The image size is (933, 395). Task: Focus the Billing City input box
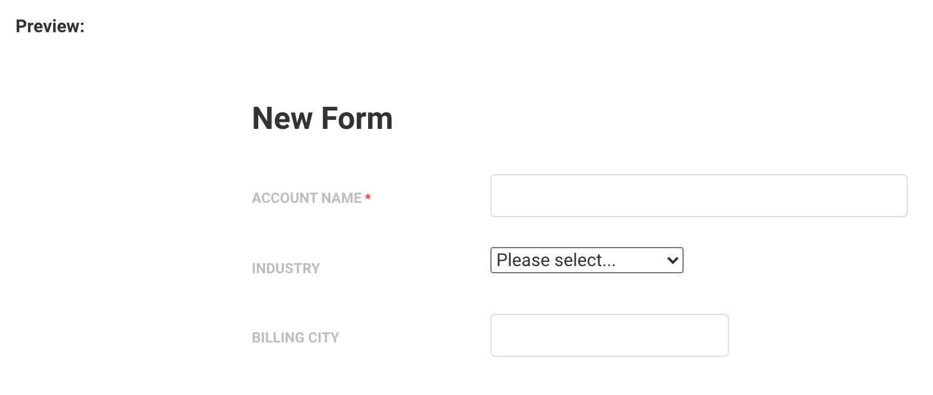pyautogui.click(x=609, y=335)
